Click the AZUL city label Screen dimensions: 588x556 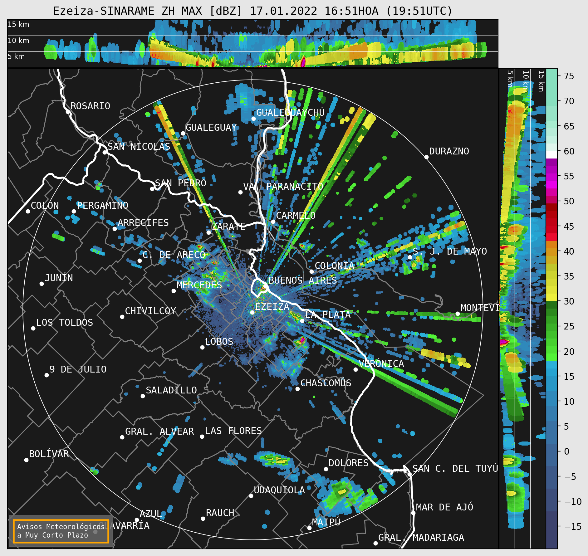point(150,514)
